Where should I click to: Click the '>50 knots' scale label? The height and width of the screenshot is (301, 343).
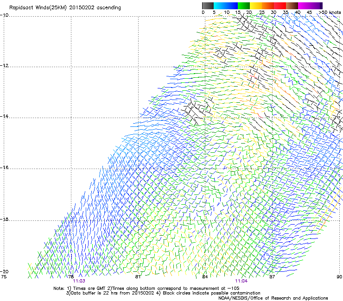point(330,13)
